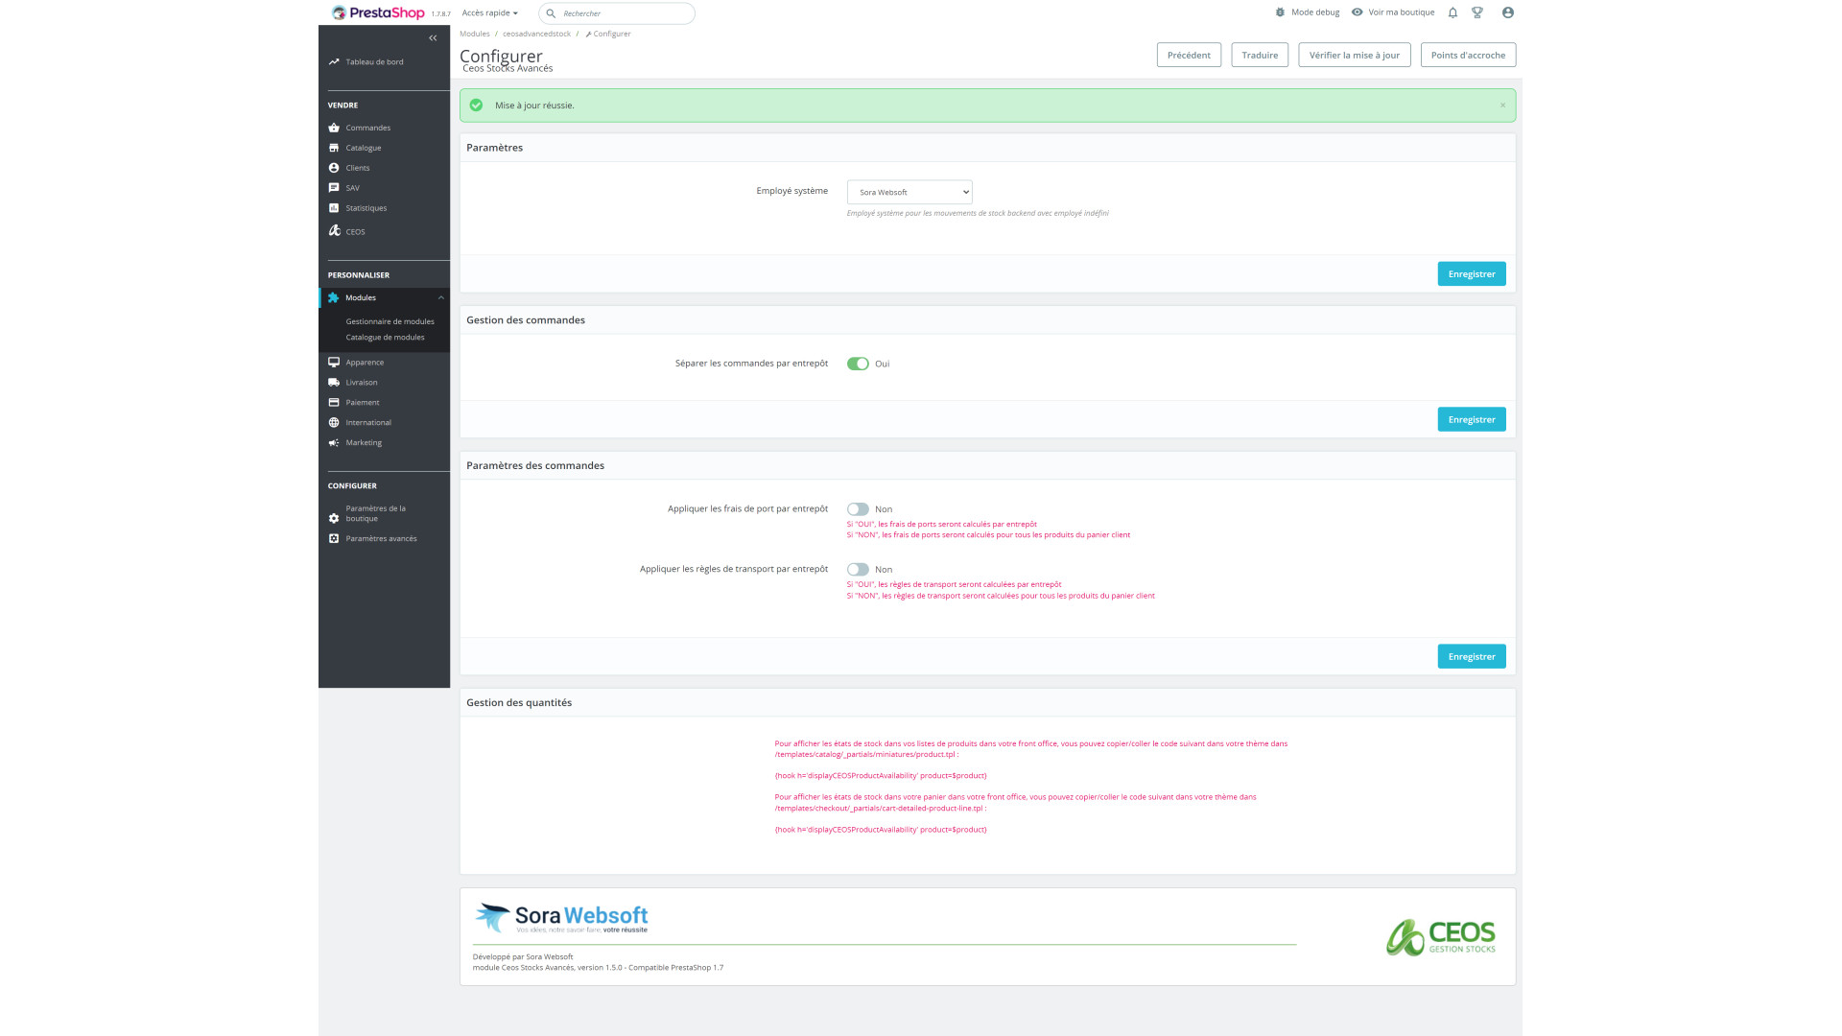Save the Paramètres des commandes section

point(1471,657)
